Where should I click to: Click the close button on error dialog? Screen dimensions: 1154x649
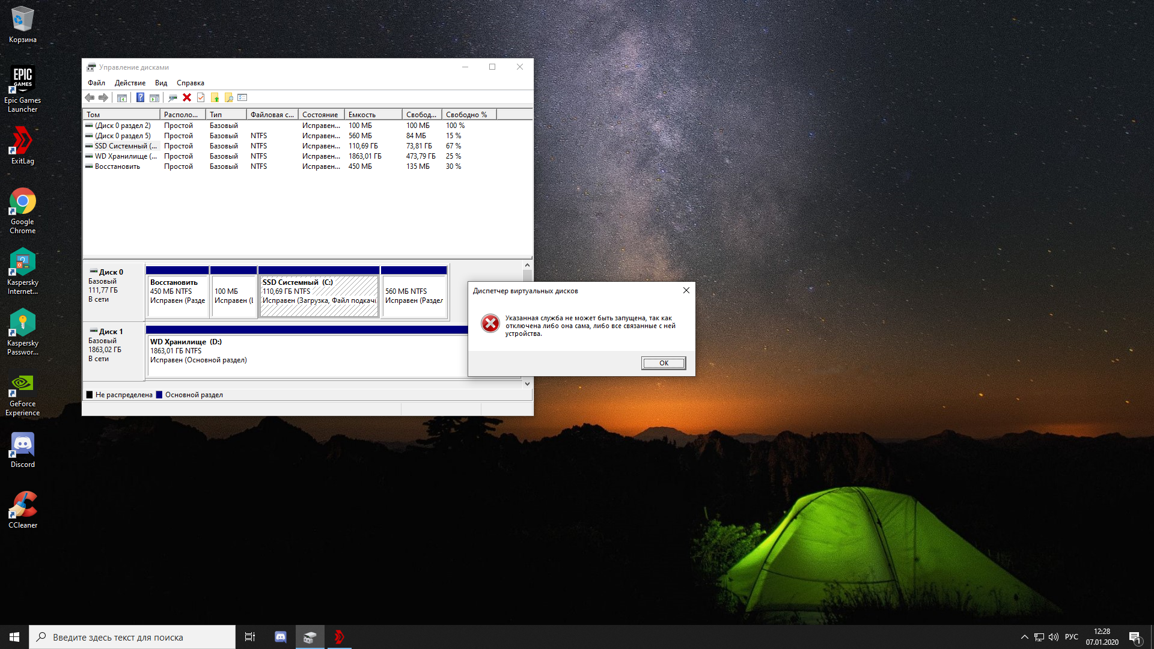pos(686,290)
